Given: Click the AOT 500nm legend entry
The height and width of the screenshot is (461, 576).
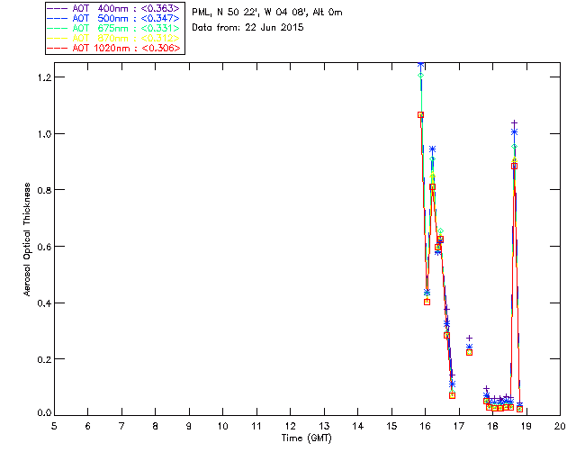Looking at the screenshot, I should pyautogui.click(x=113, y=18).
